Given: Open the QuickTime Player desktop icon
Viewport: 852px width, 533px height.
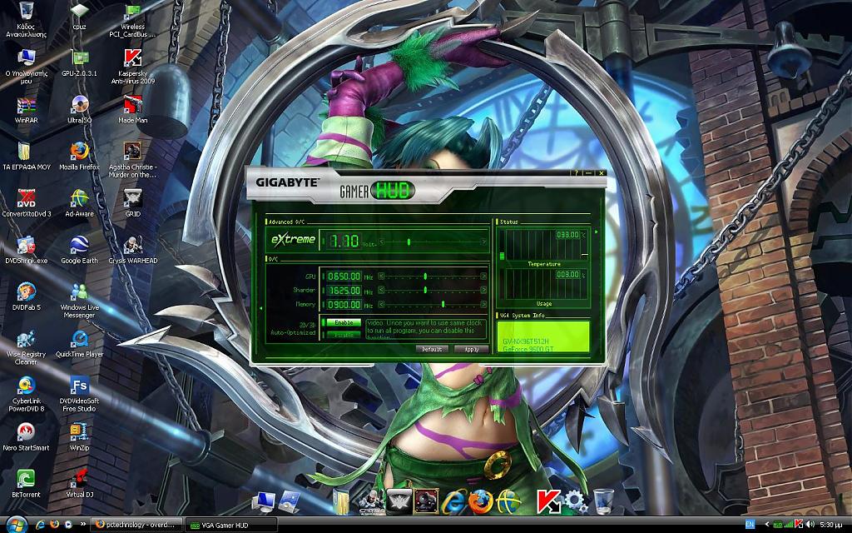Looking at the screenshot, I should point(79,344).
